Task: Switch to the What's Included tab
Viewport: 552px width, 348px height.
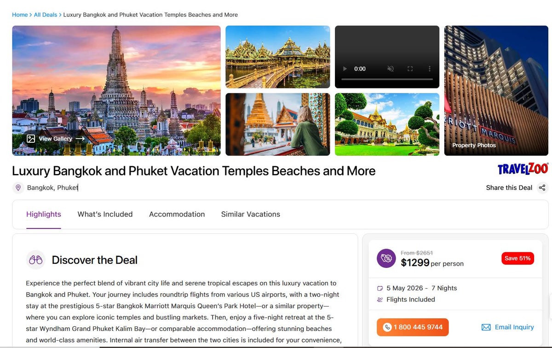Action: [105, 214]
